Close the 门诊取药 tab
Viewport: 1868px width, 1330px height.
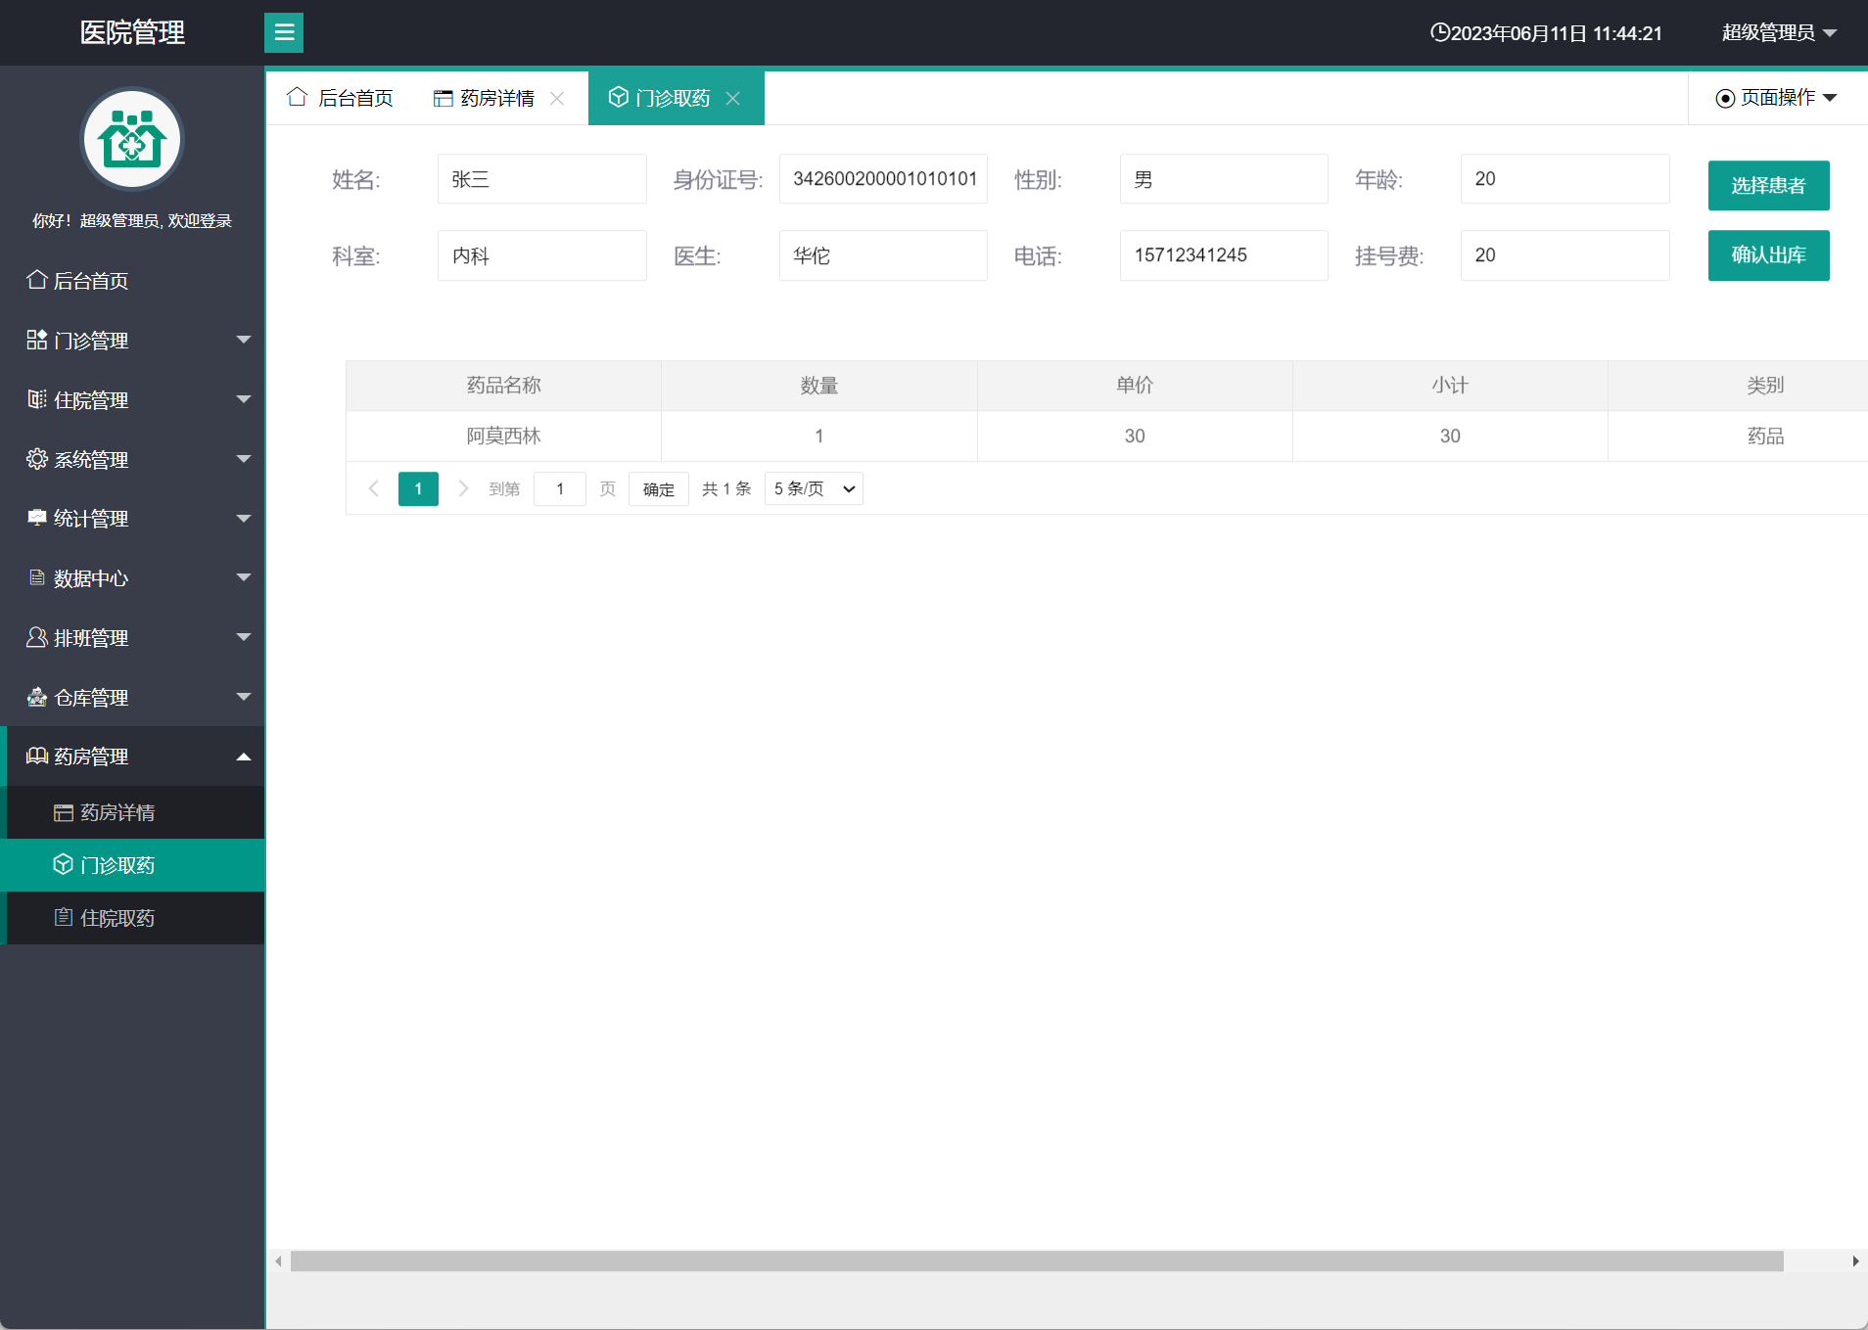point(732,98)
